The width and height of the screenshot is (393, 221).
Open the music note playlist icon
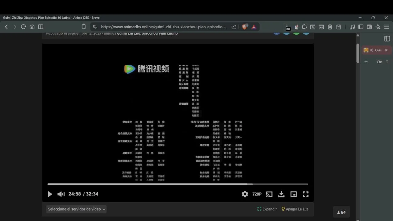pyautogui.click(x=352, y=27)
